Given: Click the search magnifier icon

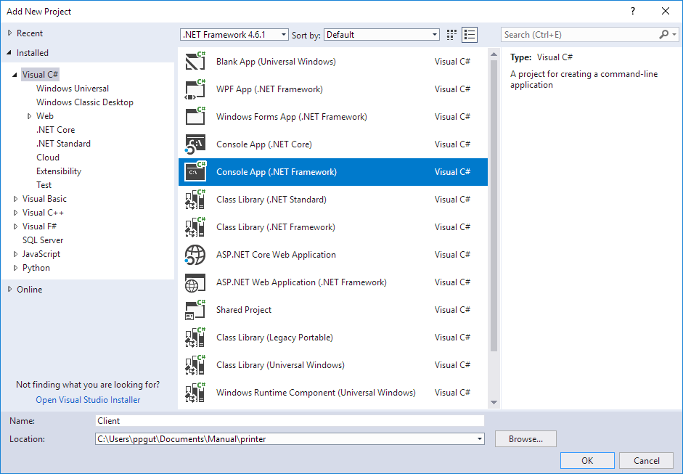Looking at the screenshot, I should (x=663, y=35).
